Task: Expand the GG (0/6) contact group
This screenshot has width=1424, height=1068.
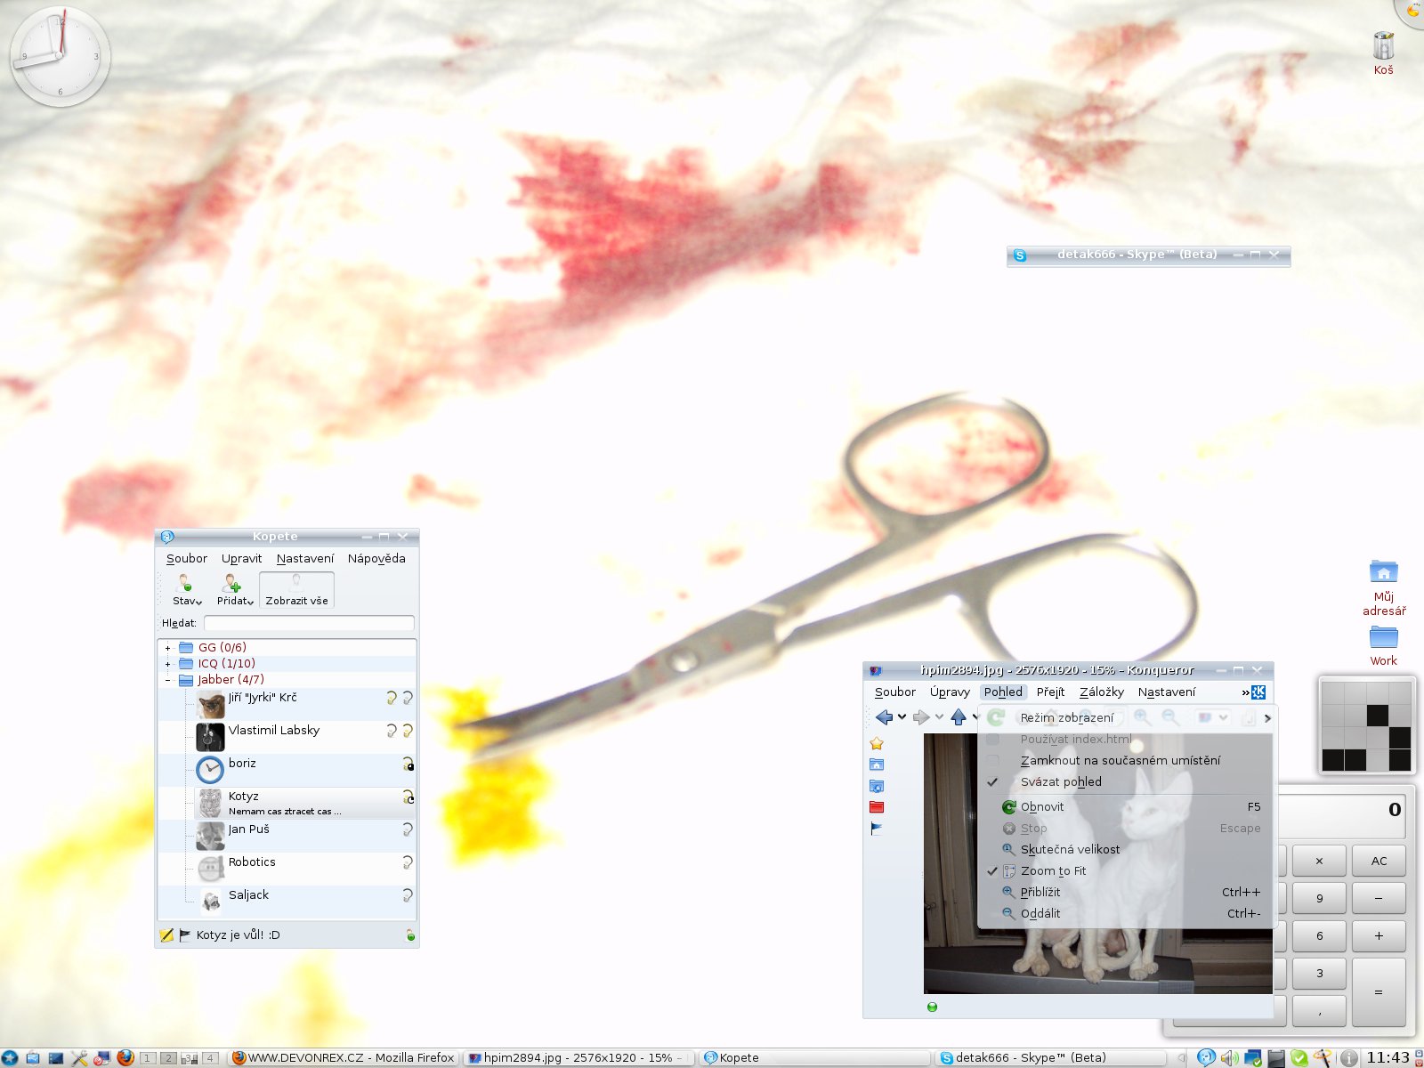Action: coord(167,648)
